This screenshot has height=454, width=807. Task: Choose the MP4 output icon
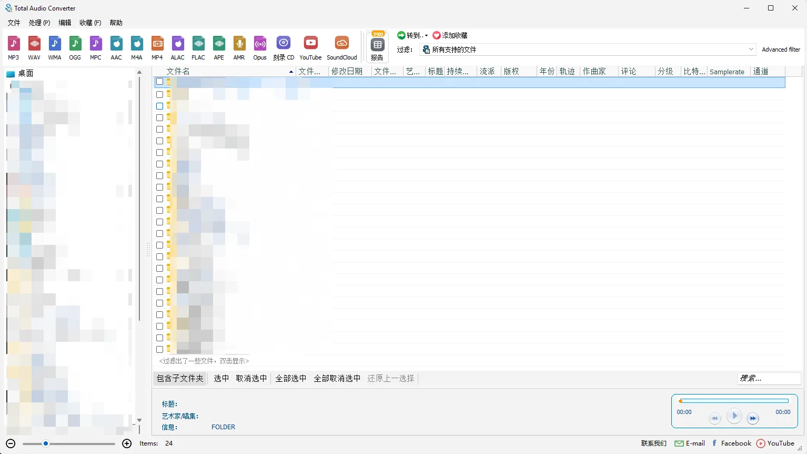pos(157,48)
